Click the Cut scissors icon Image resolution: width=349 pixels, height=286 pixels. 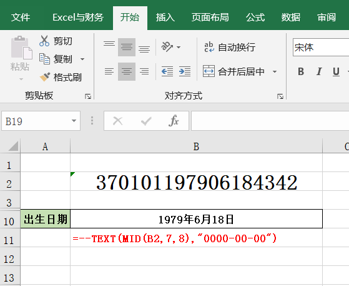pyautogui.click(x=44, y=41)
